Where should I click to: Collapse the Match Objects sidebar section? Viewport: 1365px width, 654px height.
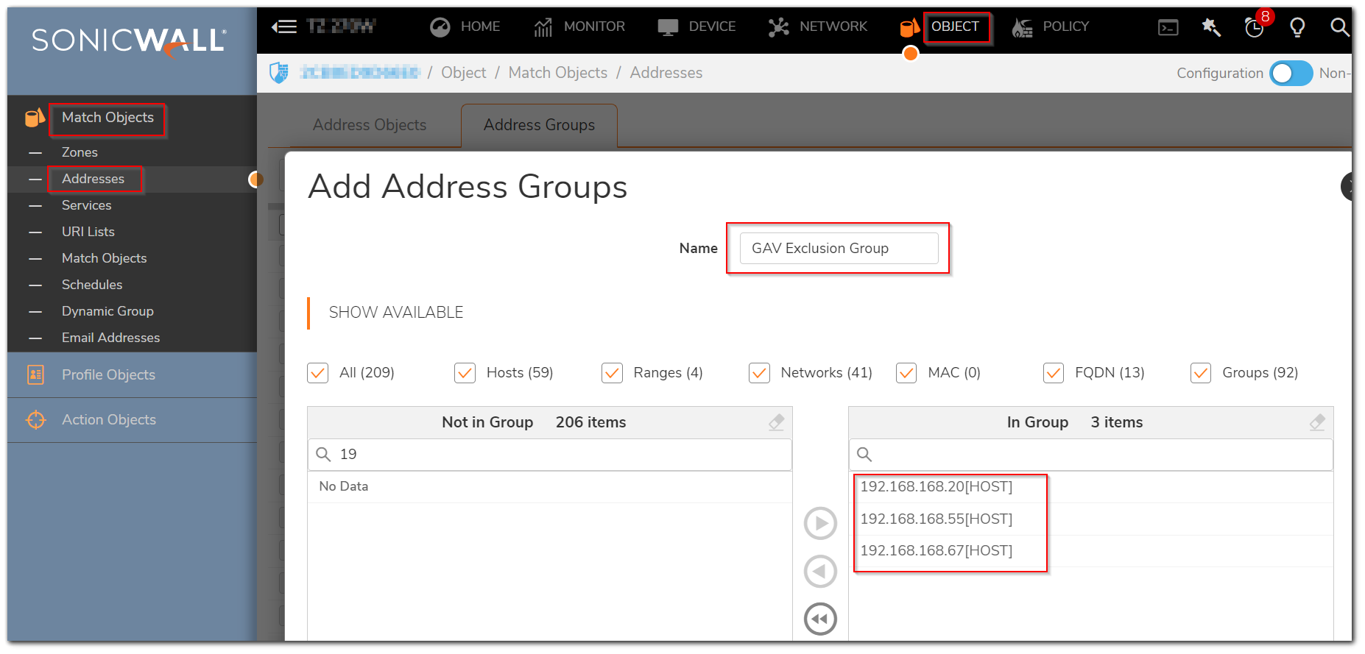tap(107, 118)
